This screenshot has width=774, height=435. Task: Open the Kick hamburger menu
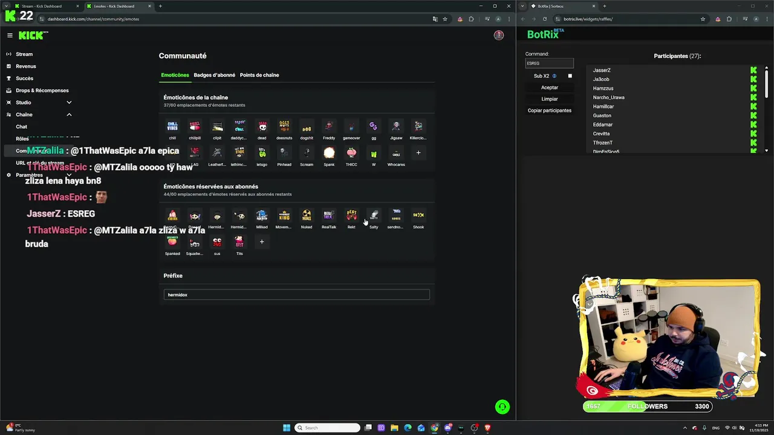pos(10,36)
